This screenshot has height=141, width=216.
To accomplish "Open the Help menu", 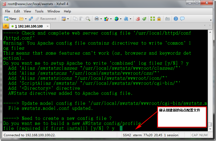I will point(67,11).
